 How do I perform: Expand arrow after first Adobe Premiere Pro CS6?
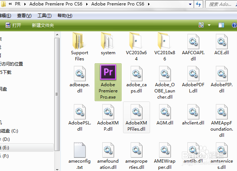click(x=87, y=4)
